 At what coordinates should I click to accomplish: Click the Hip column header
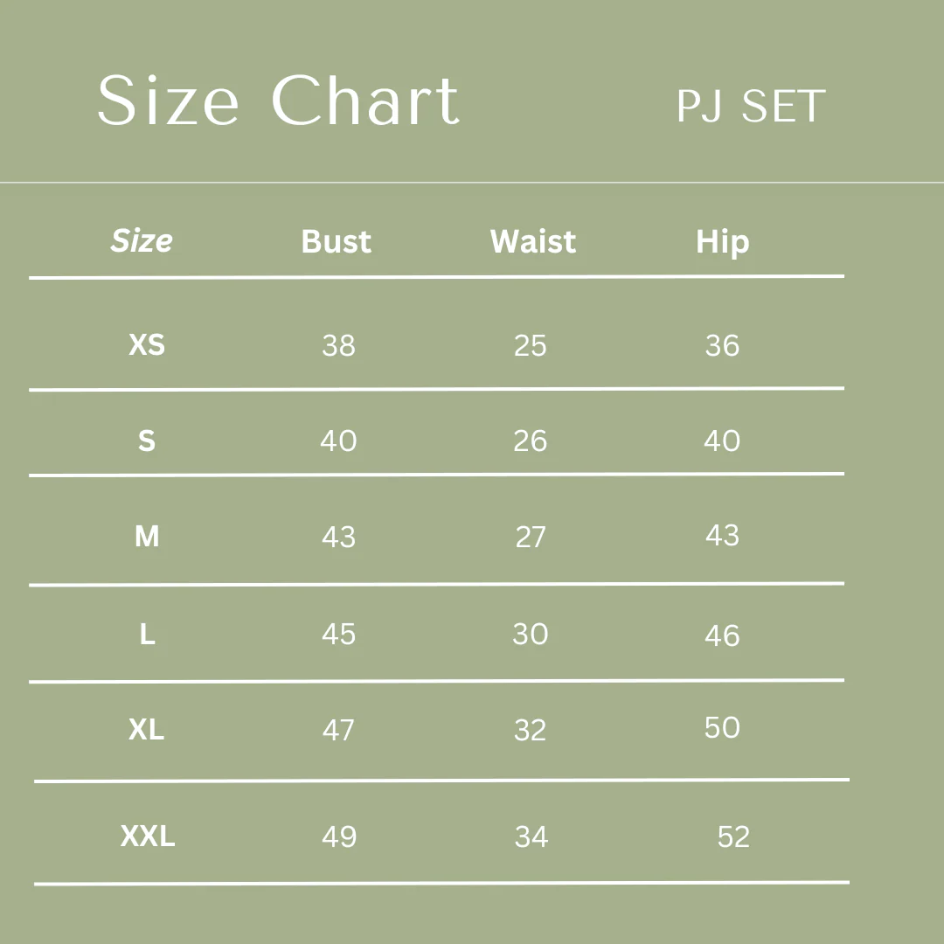(x=722, y=243)
